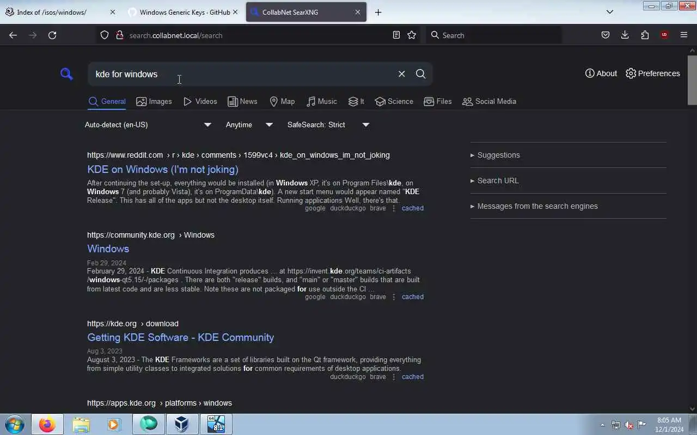Click the SearXNG magnifier logo

(x=66, y=74)
